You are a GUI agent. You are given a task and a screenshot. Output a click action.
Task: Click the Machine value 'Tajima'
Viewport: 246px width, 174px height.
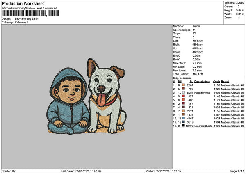(x=196, y=26)
